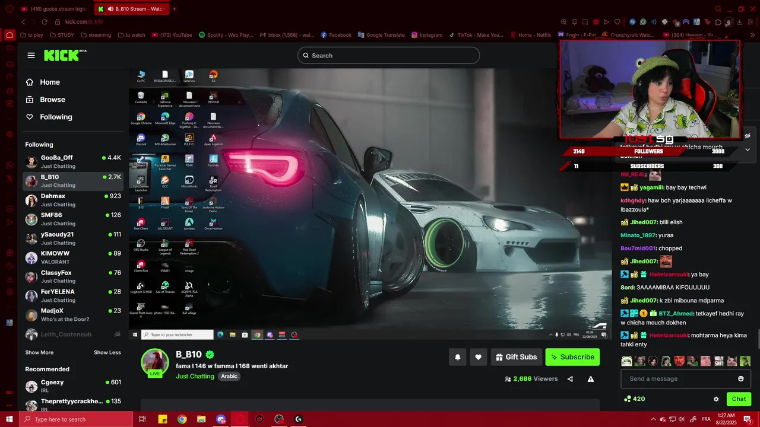Click the share stream icon
760x427 pixels.
pos(570,379)
